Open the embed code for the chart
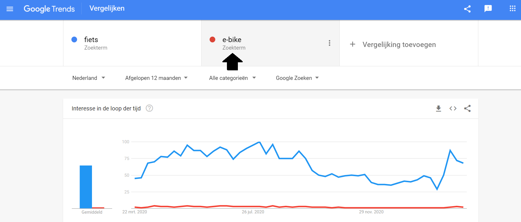521x222 pixels. (453, 108)
